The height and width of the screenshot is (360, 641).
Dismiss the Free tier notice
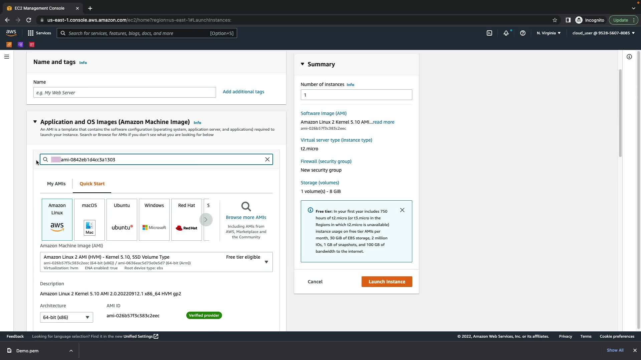(402, 210)
